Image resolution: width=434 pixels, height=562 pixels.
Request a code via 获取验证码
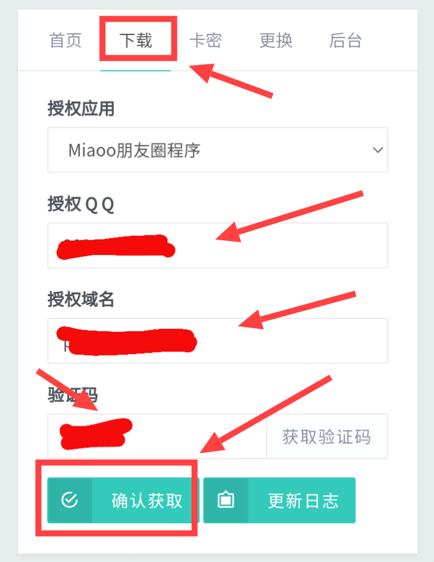click(x=327, y=436)
